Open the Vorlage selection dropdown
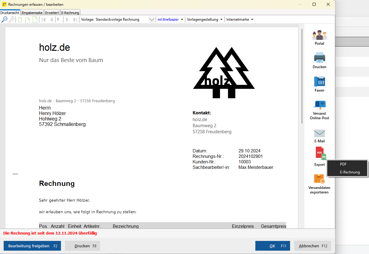Screen dimensions: 369x254 coord(151,19)
